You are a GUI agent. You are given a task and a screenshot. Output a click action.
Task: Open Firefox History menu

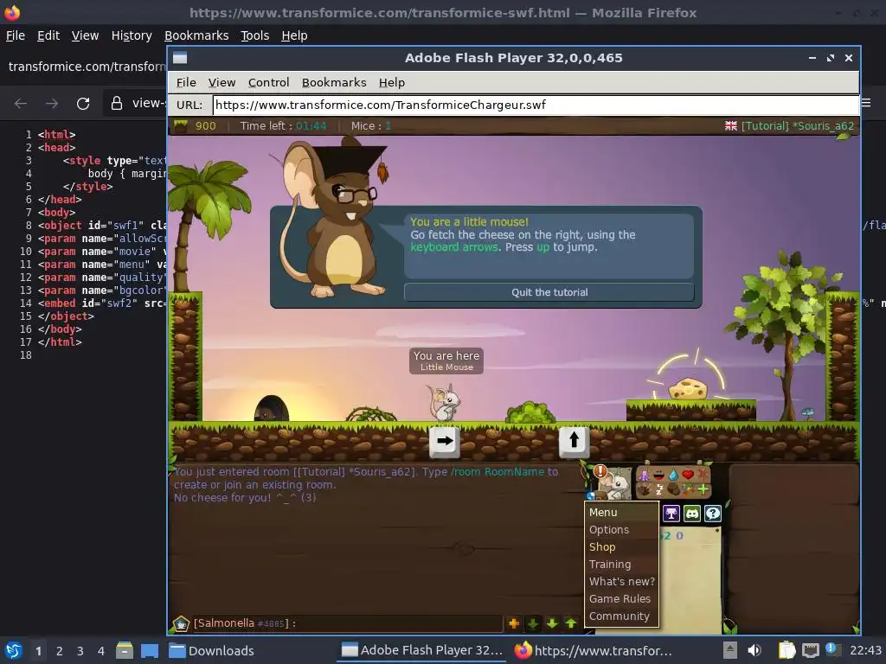pyautogui.click(x=132, y=35)
